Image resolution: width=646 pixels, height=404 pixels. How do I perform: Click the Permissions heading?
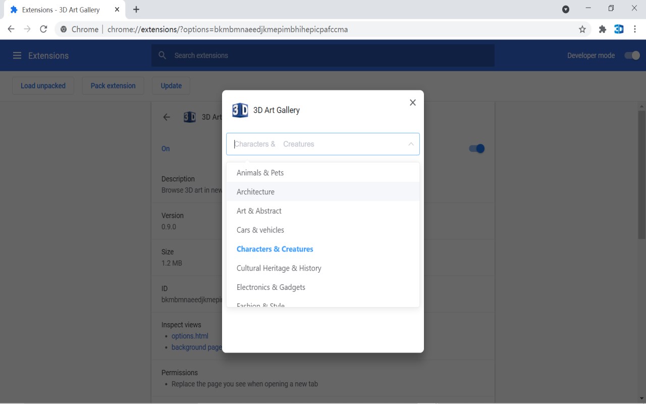point(180,373)
